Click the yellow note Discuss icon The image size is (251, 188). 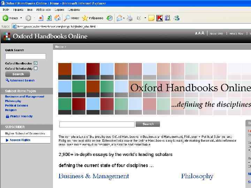(x=151, y=18)
